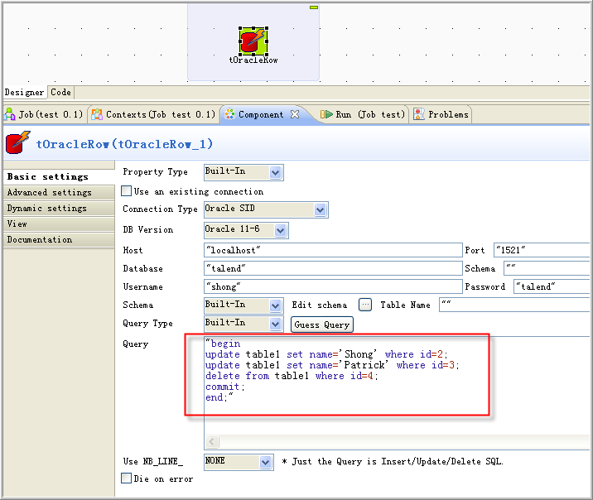
Task: Click into the Username field
Action: coord(333,286)
